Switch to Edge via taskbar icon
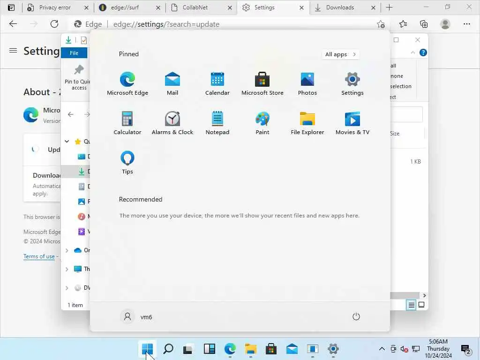The width and height of the screenshot is (480, 360). tap(230, 349)
